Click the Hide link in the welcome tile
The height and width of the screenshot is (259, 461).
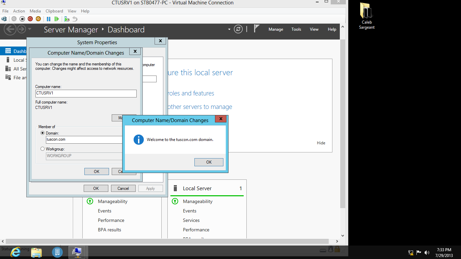[x=321, y=143]
